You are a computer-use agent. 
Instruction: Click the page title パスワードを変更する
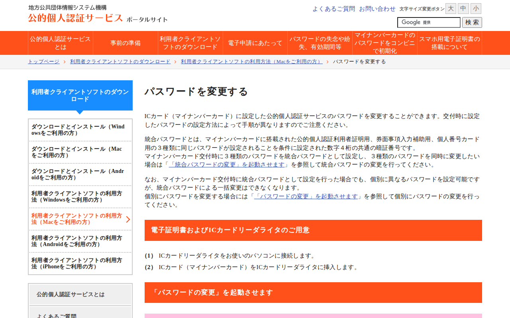(196, 92)
